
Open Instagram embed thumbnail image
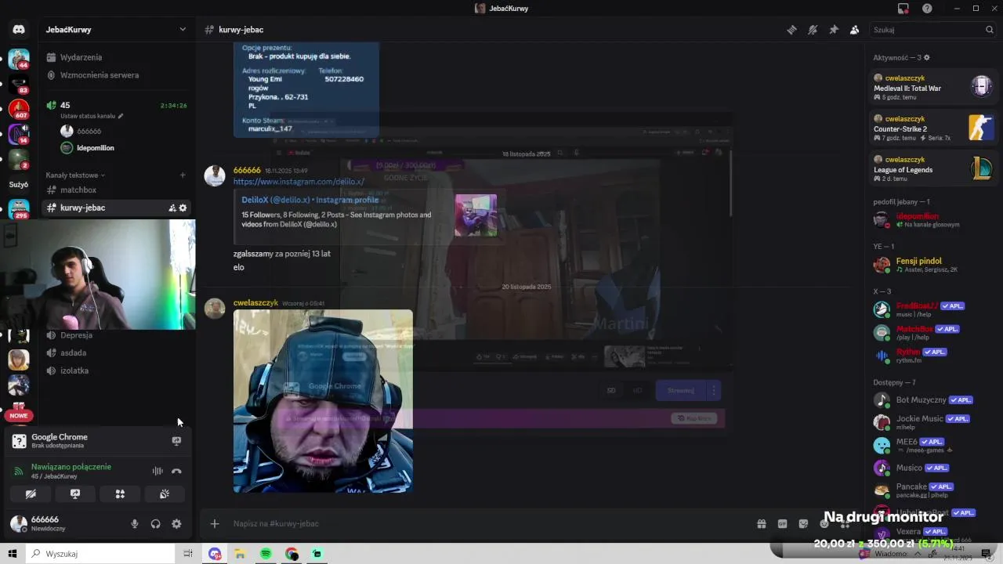[x=476, y=215]
